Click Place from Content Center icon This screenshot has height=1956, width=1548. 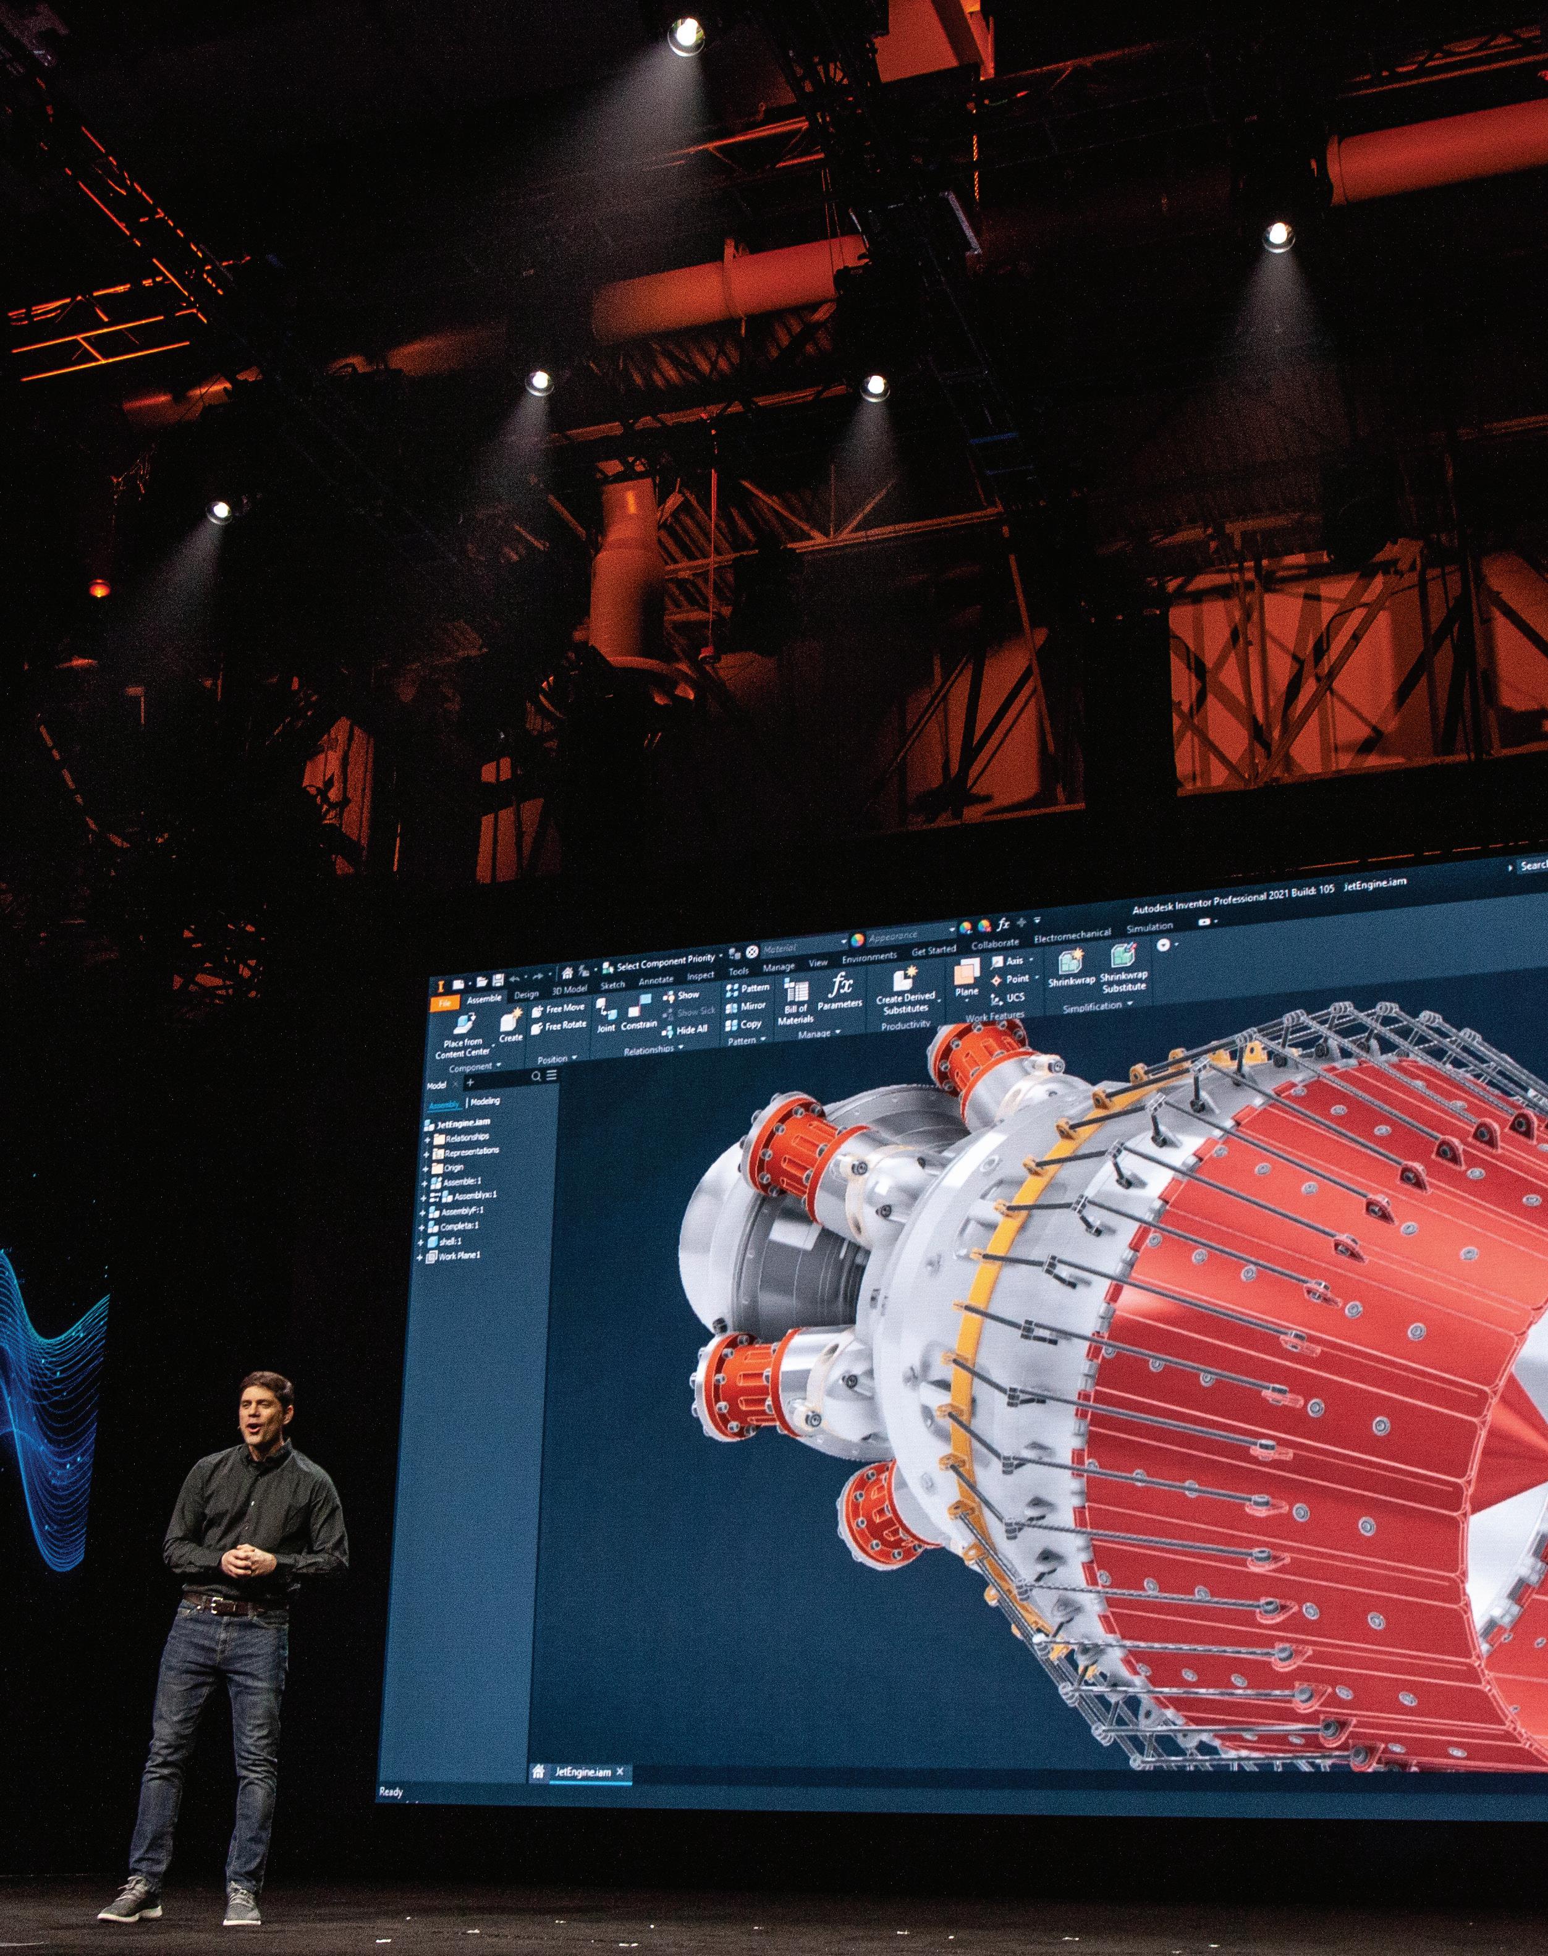pyautogui.click(x=464, y=1023)
